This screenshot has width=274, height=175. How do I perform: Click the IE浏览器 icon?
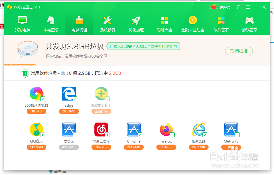[198, 130]
